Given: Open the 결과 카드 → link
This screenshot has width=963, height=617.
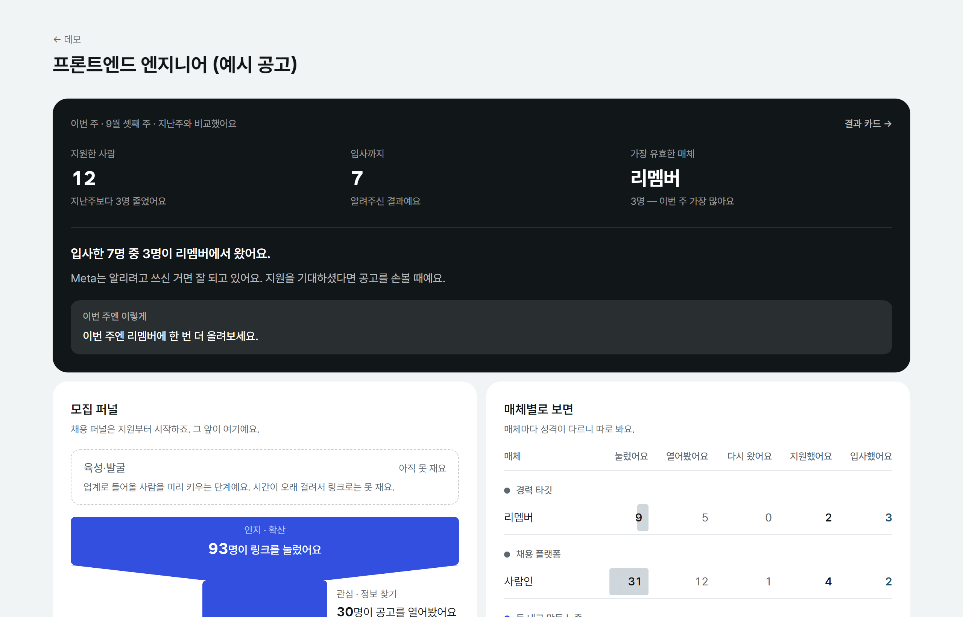Looking at the screenshot, I should pyautogui.click(x=868, y=123).
